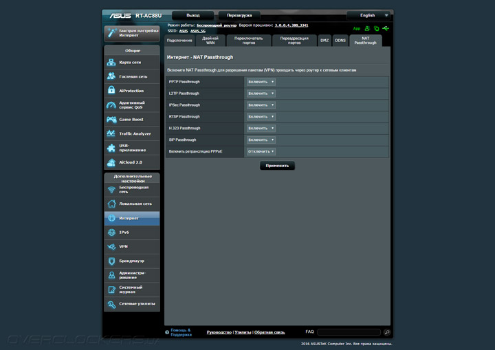Click the network tools wrench icon
The image size is (495, 350).
pos(111,304)
